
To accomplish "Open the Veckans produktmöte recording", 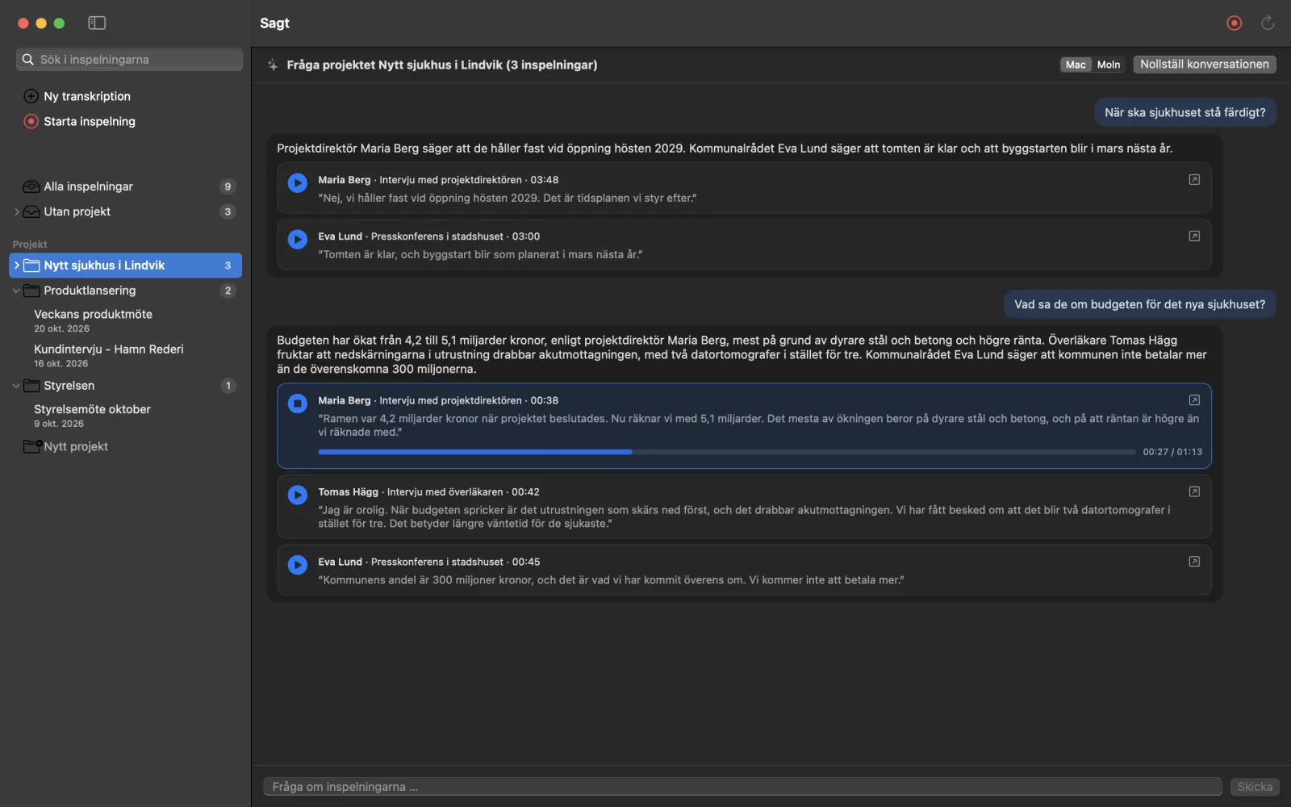I will click(x=126, y=320).
